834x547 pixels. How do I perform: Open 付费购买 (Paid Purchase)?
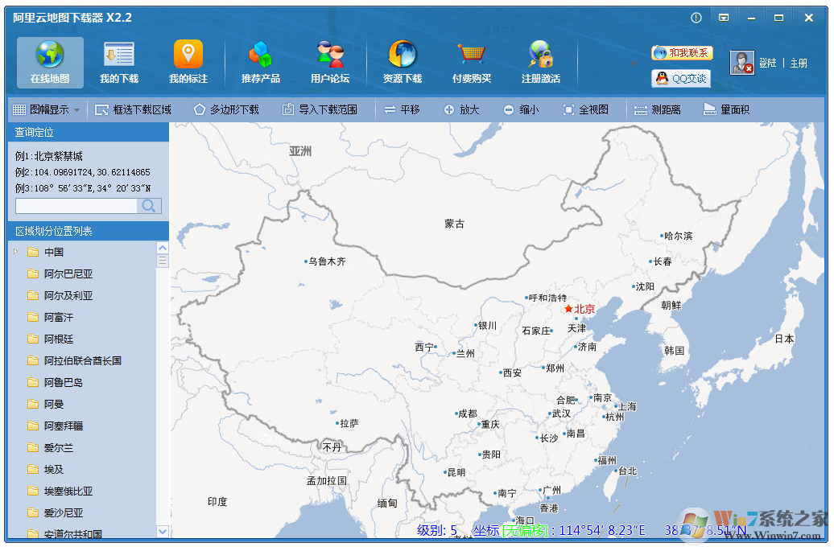coord(472,62)
